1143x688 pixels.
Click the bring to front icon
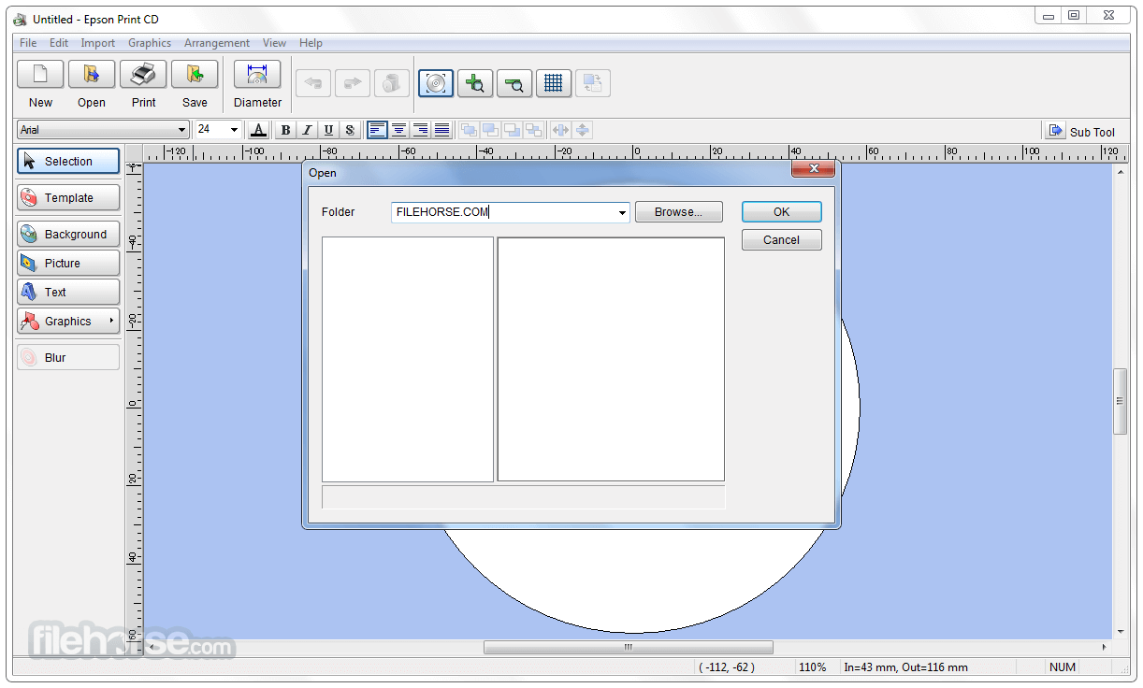coord(469,130)
